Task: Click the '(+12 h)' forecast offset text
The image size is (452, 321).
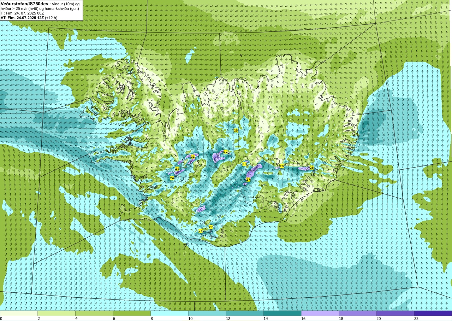Action: [52, 17]
